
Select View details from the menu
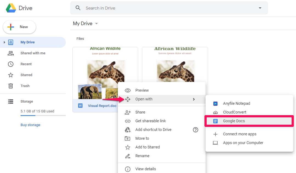coord(128,169)
